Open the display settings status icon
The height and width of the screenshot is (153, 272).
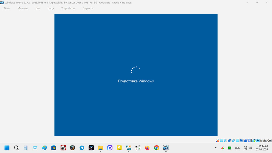point(242,141)
